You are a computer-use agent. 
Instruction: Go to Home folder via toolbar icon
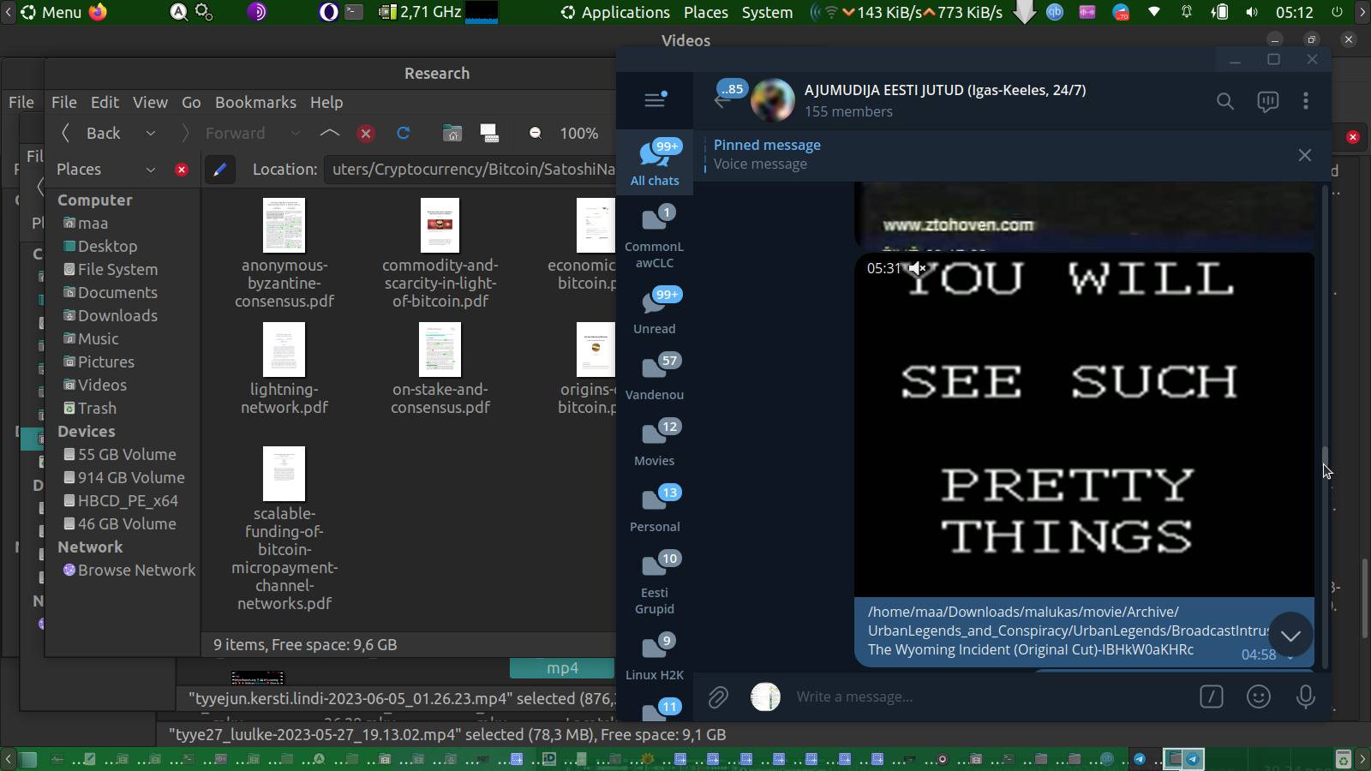pyautogui.click(x=452, y=134)
